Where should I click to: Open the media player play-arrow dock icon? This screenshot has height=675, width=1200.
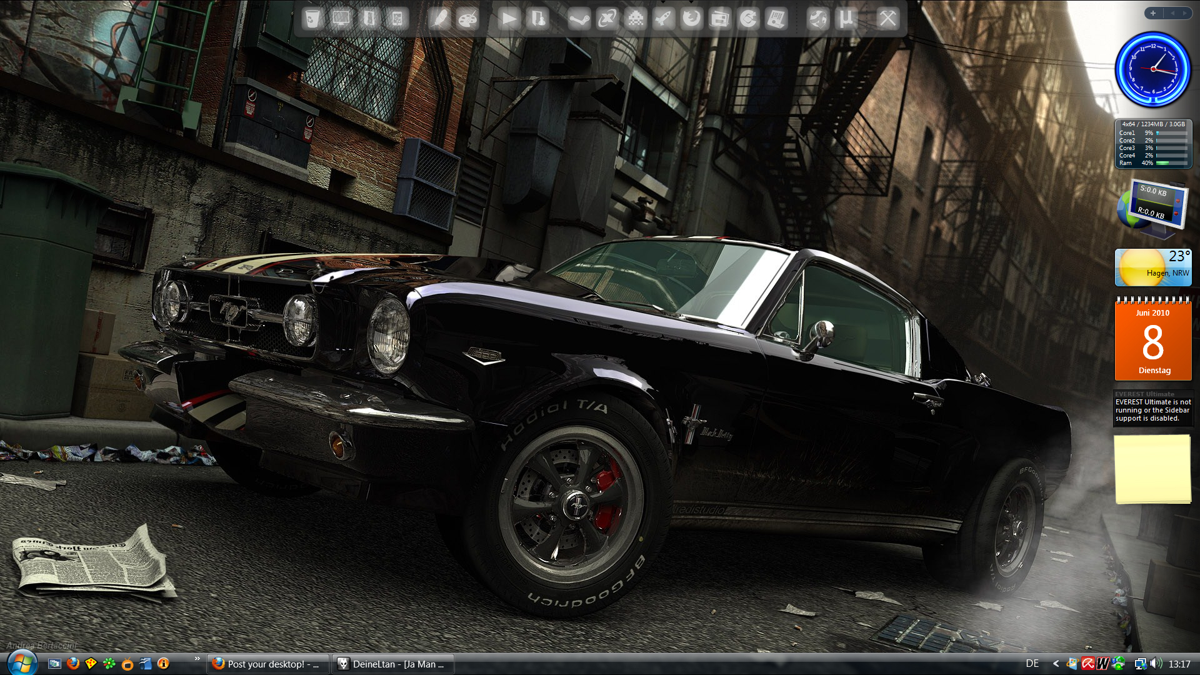pos(509,19)
